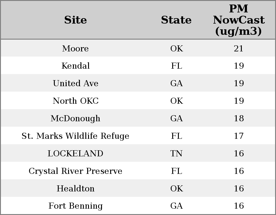Viewport: 276px width, 215px height.
Task: Click the GA state cell in Fort Benning row
Action: (x=176, y=206)
